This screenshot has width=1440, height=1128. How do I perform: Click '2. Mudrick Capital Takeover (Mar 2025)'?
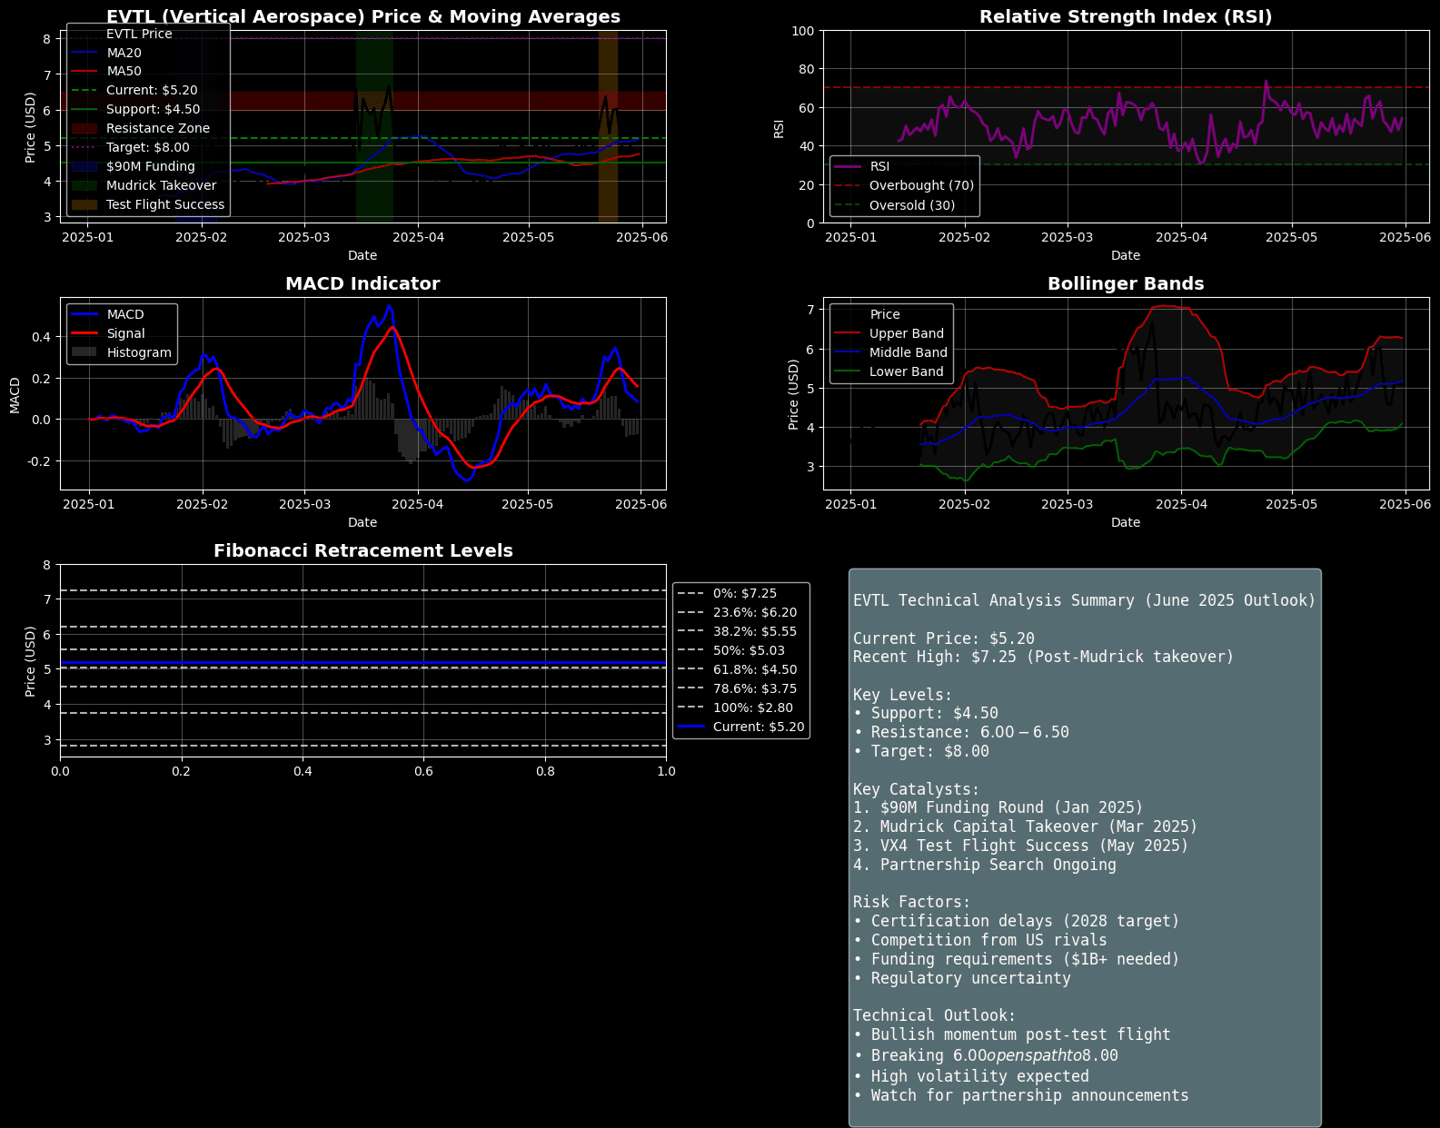(1026, 826)
